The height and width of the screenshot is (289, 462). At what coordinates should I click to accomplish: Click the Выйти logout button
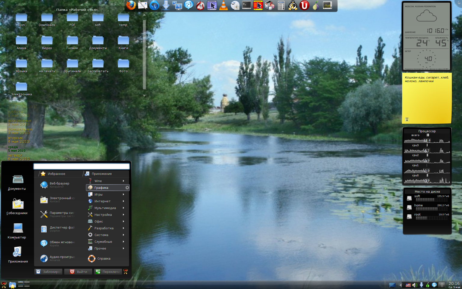click(x=78, y=272)
